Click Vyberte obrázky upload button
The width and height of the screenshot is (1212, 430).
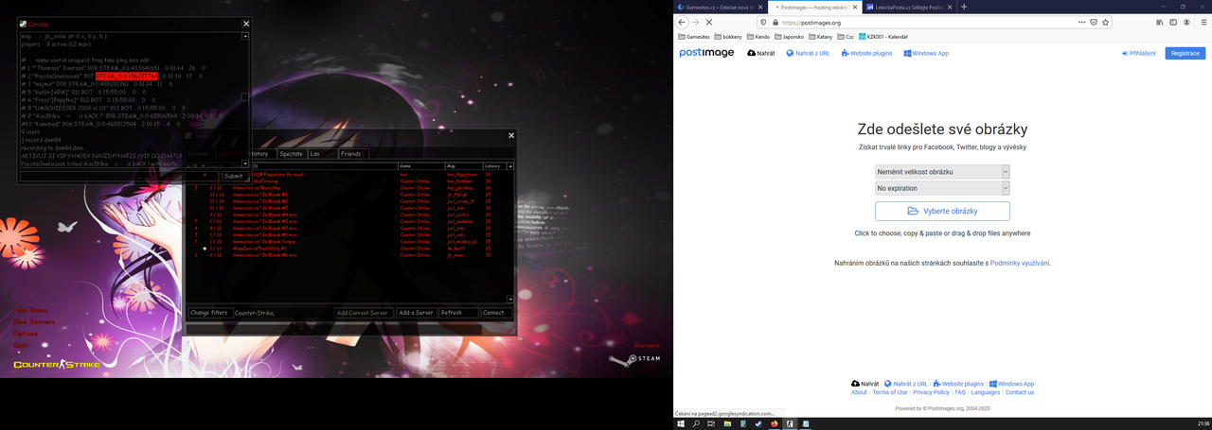click(942, 211)
